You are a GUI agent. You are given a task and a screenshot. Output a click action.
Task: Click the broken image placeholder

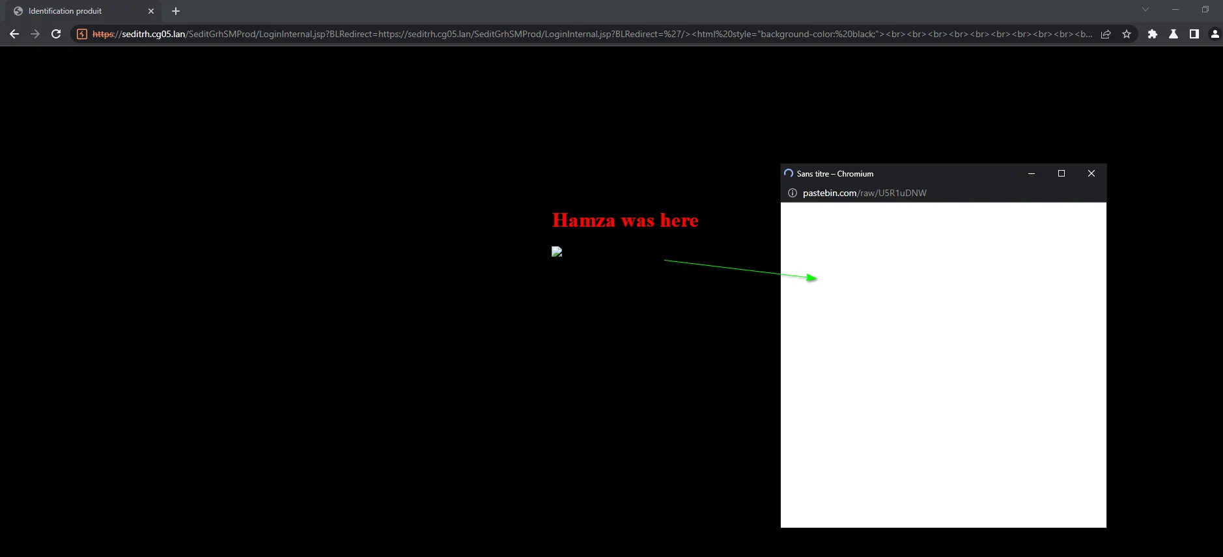pos(557,251)
